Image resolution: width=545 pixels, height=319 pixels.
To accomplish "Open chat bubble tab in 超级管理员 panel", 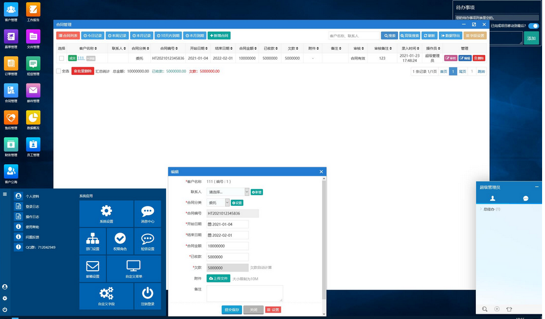I will pos(525,198).
